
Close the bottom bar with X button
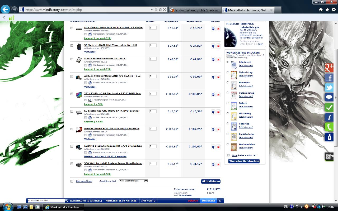pos(220,201)
